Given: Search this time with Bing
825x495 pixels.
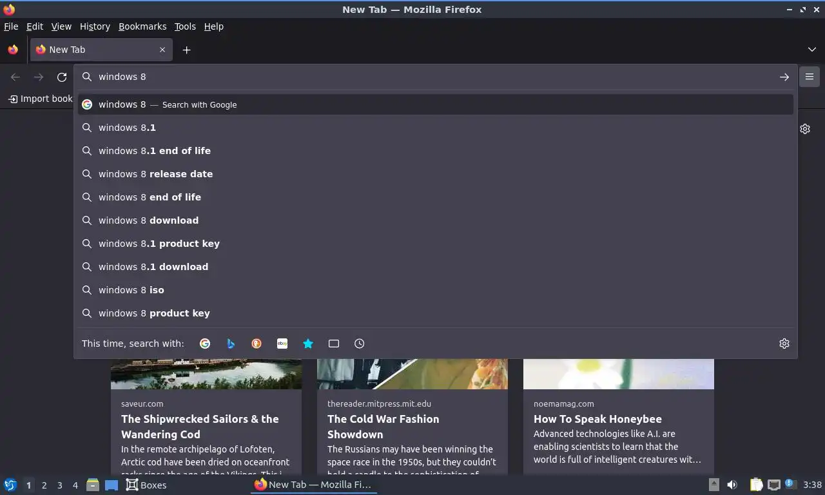Looking at the screenshot, I should click(231, 344).
